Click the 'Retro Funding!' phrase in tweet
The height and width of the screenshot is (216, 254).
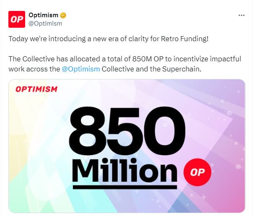(184, 39)
